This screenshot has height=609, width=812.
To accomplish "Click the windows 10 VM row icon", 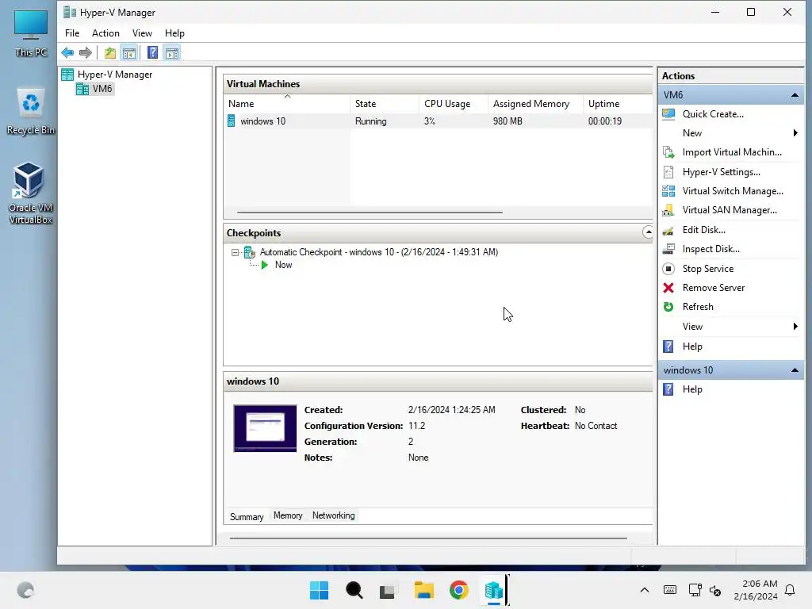I will [x=232, y=121].
